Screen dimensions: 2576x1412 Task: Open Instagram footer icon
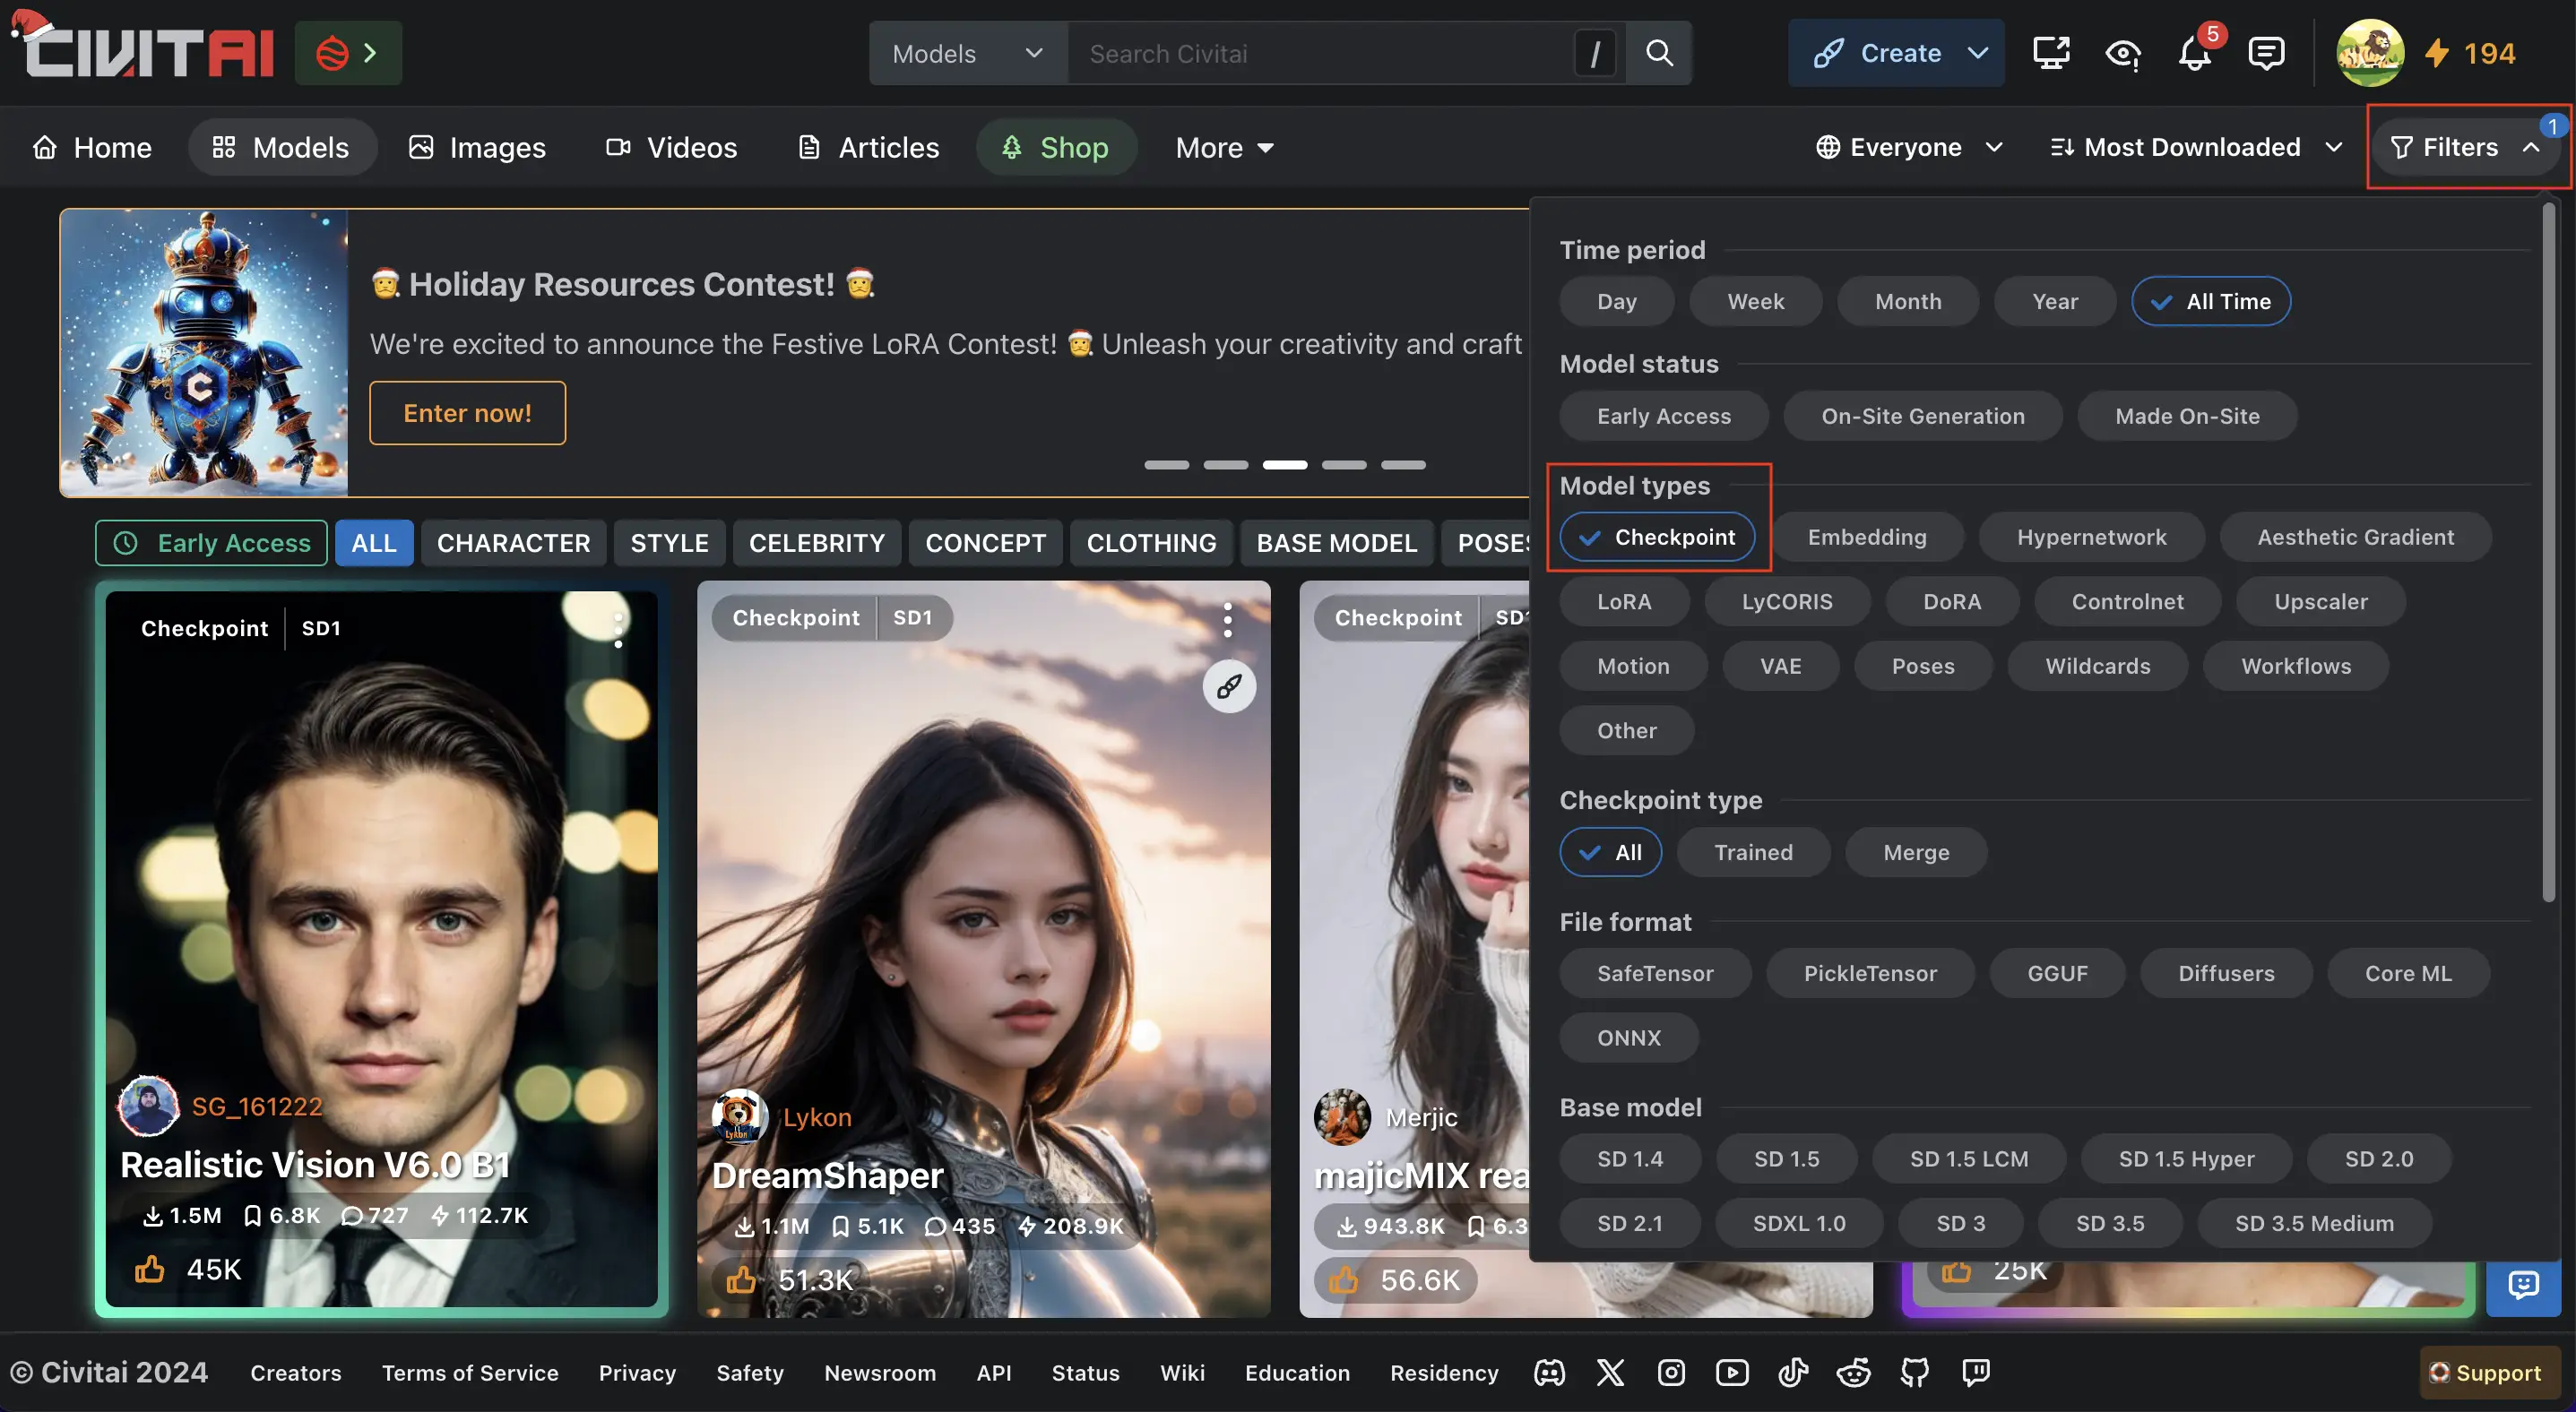(1671, 1372)
